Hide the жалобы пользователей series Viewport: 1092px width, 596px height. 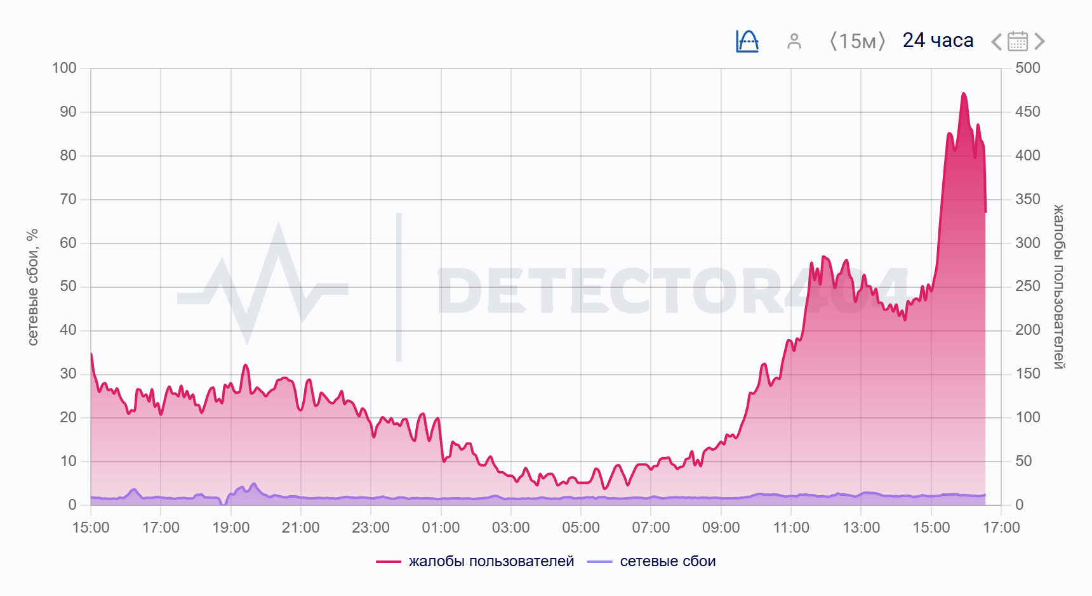490,561
